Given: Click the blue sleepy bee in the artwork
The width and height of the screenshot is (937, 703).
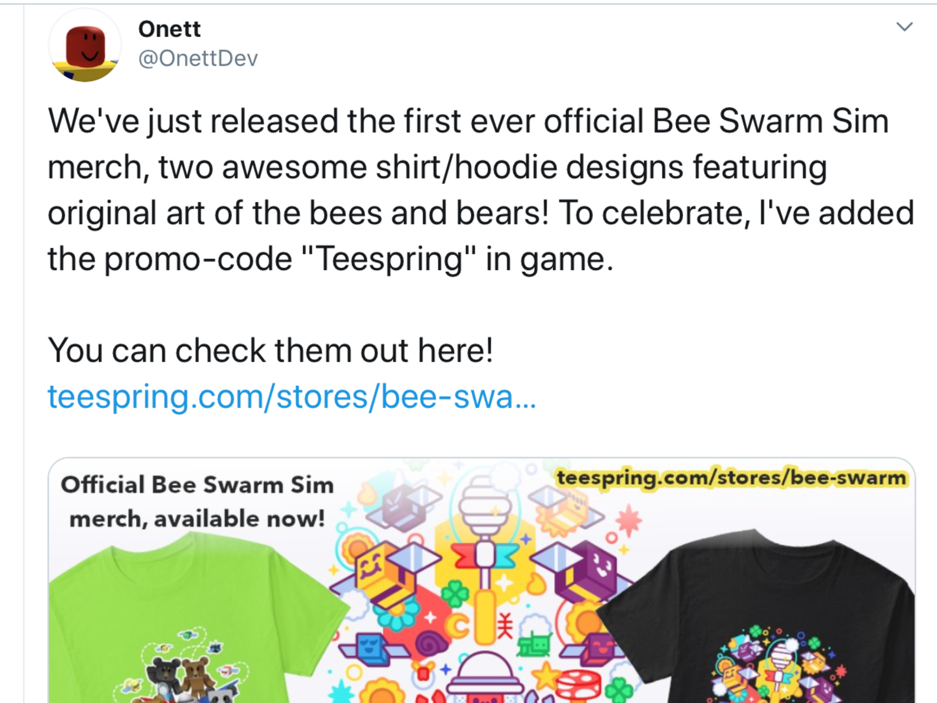Looking at the screenshot, I should click(372, 648).
